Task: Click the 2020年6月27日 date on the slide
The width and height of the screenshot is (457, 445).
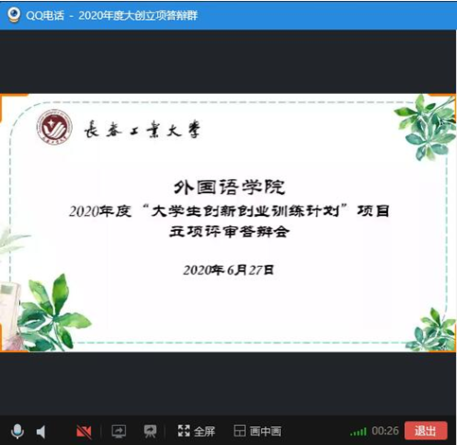Action: (228, 270)
